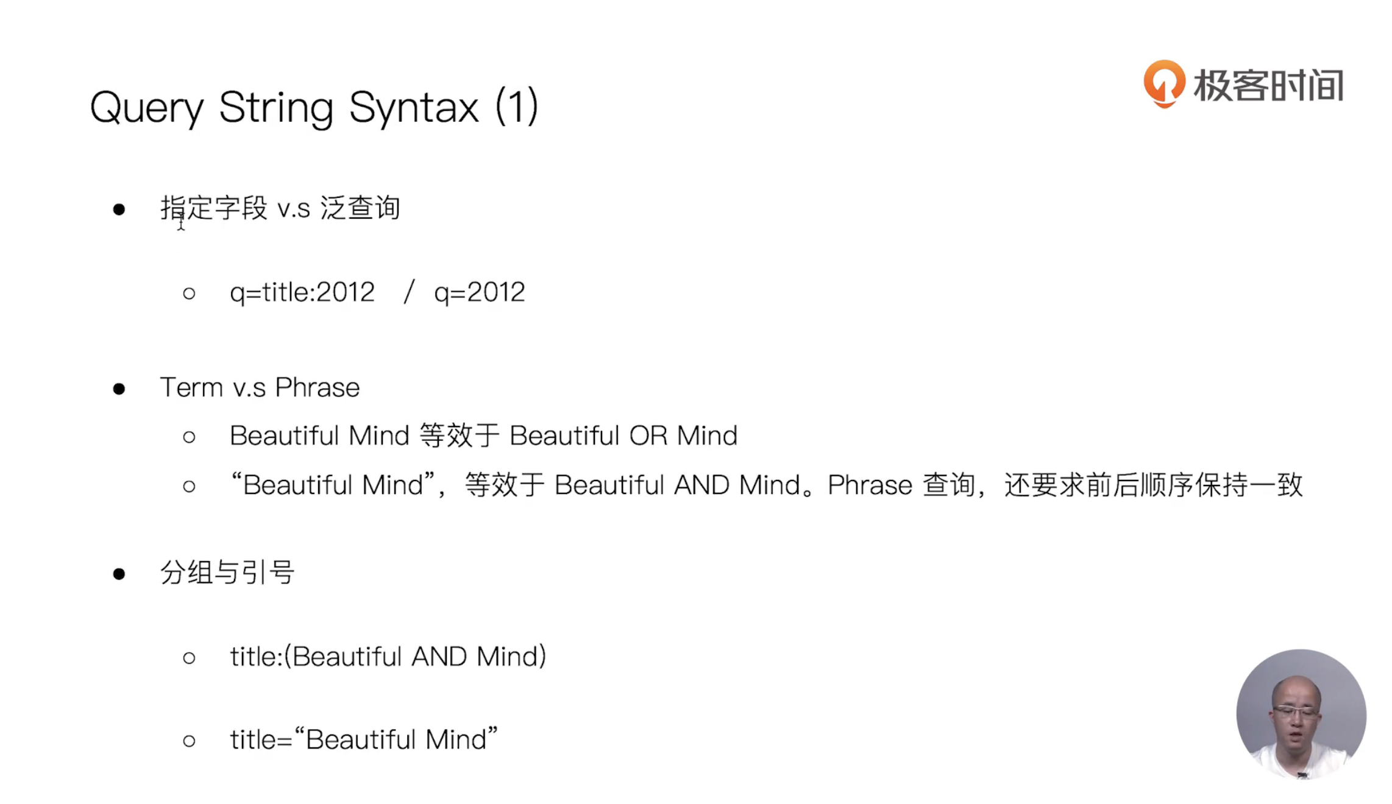Viewport: 1392px width, 804px height.
Task: Click the title="Beautiful Mind" example
Action: coord(364,740)
